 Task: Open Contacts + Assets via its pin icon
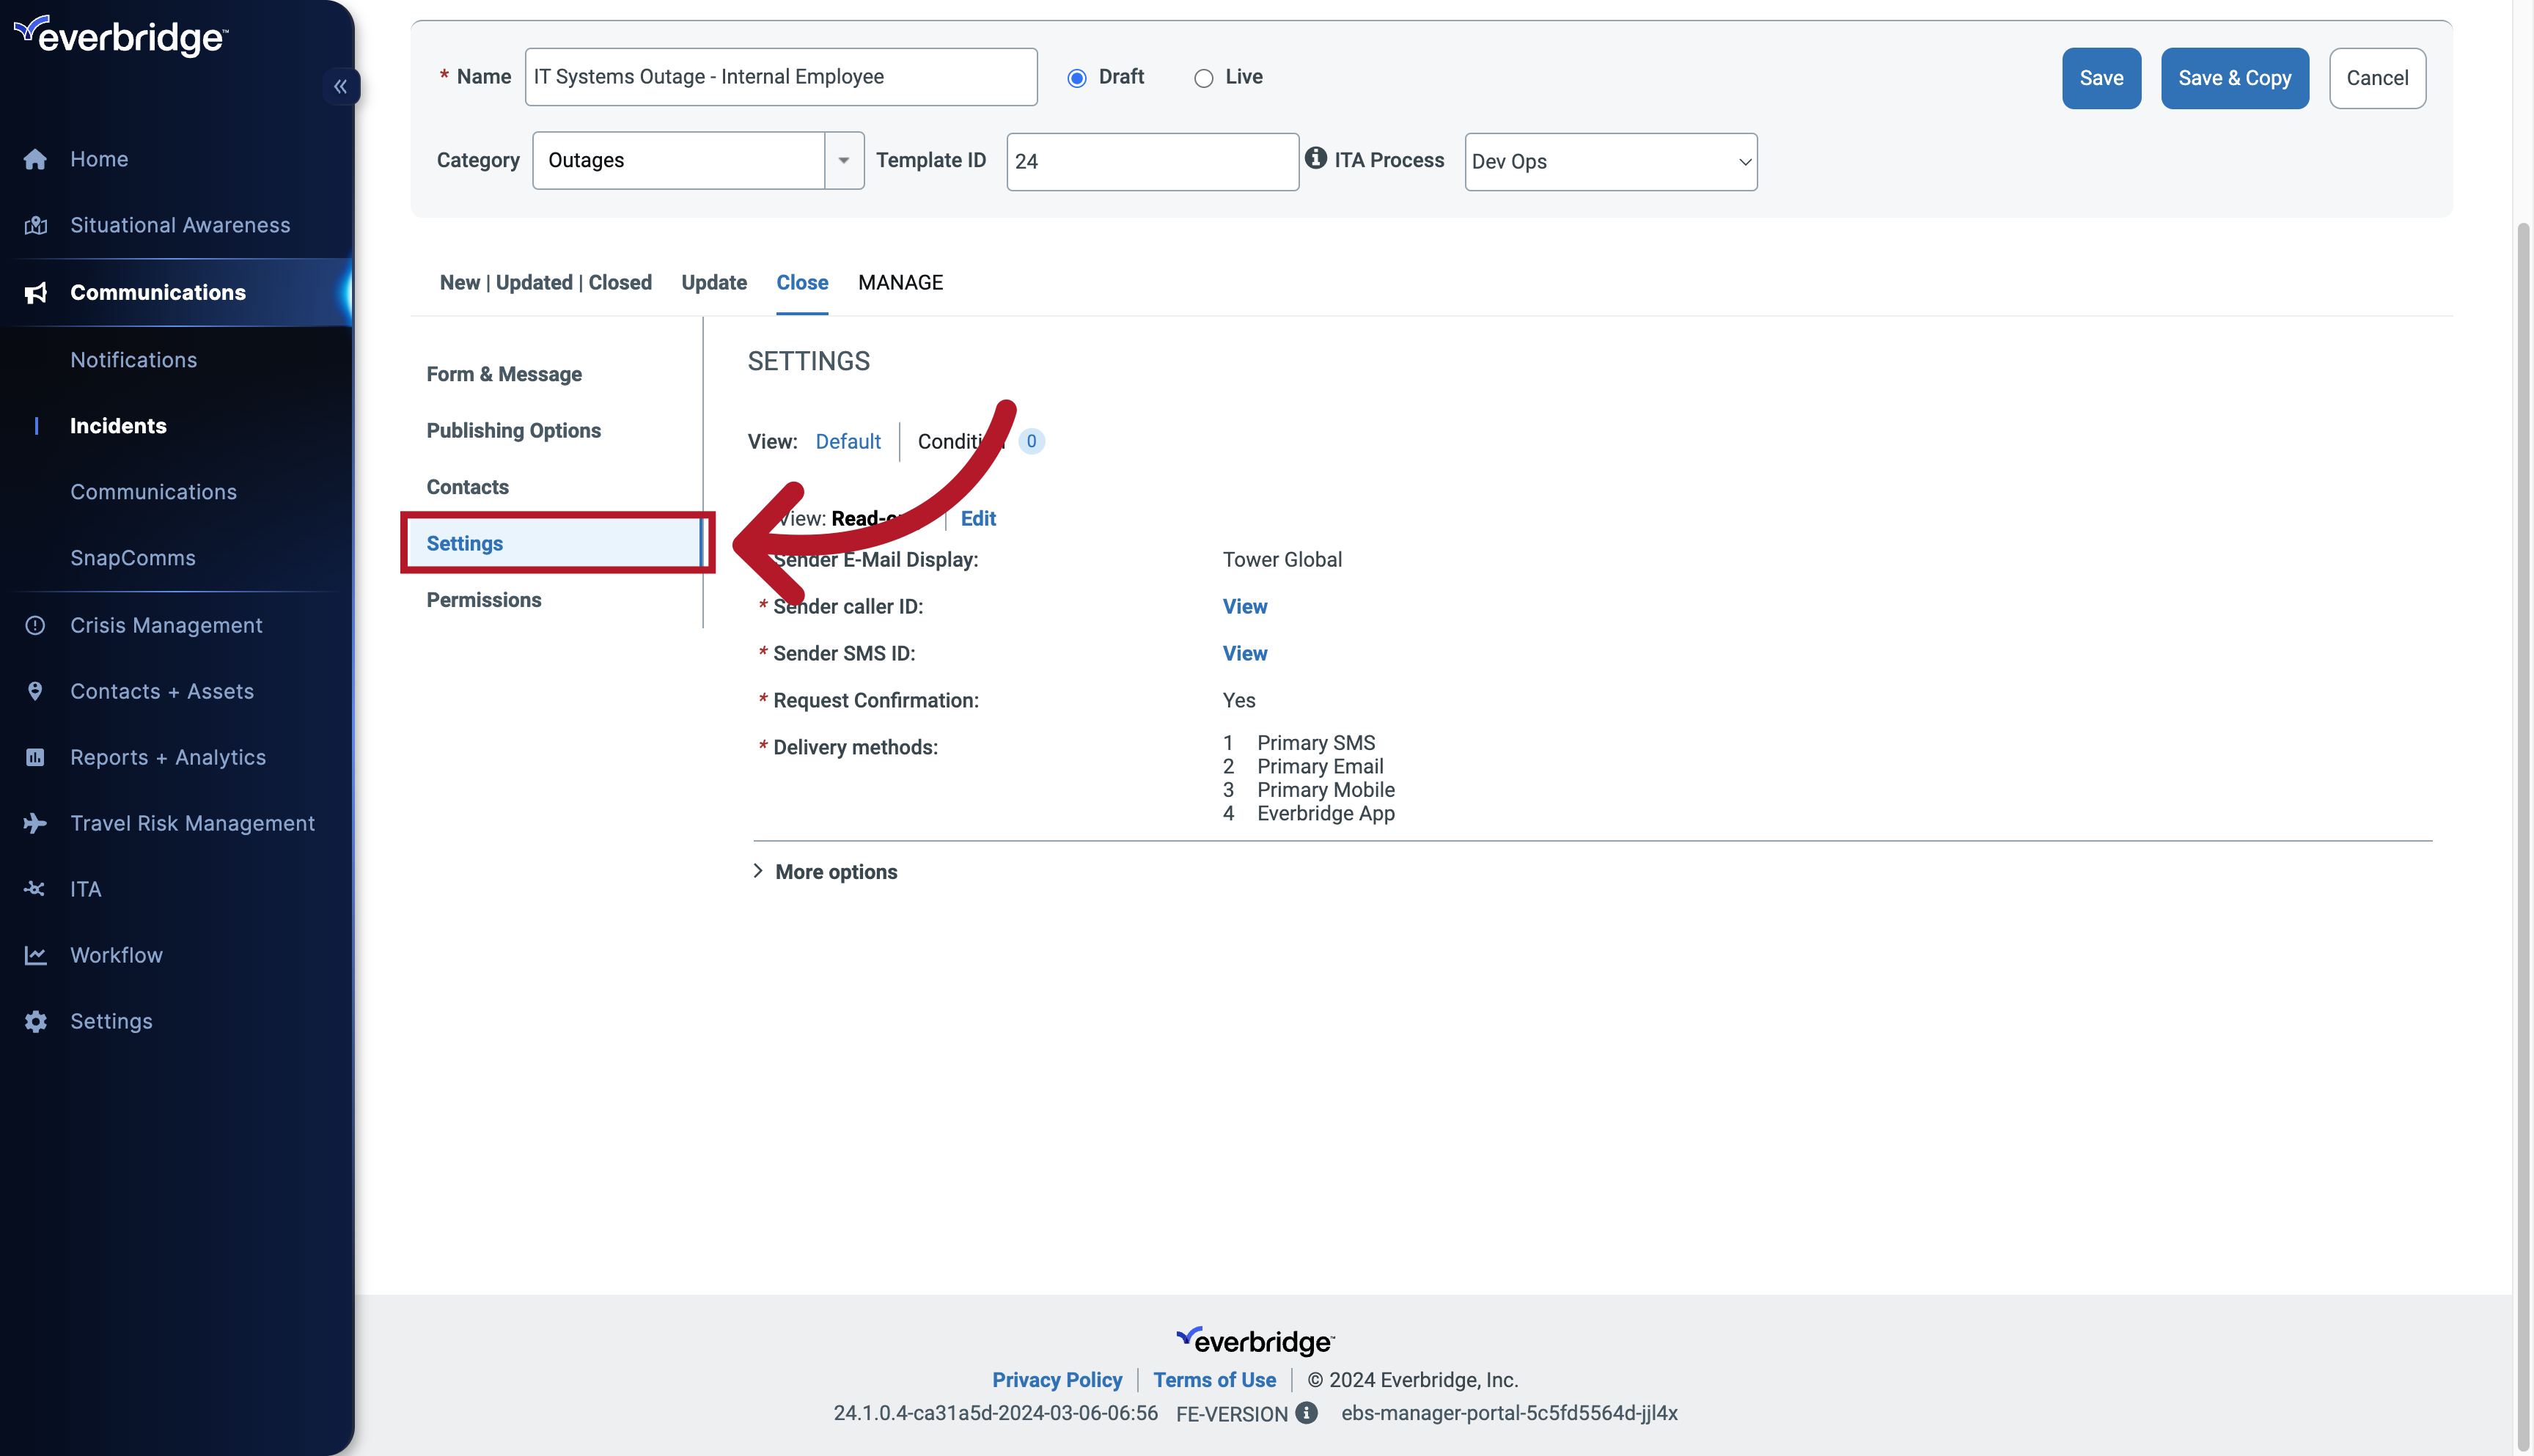pos(35,690)
